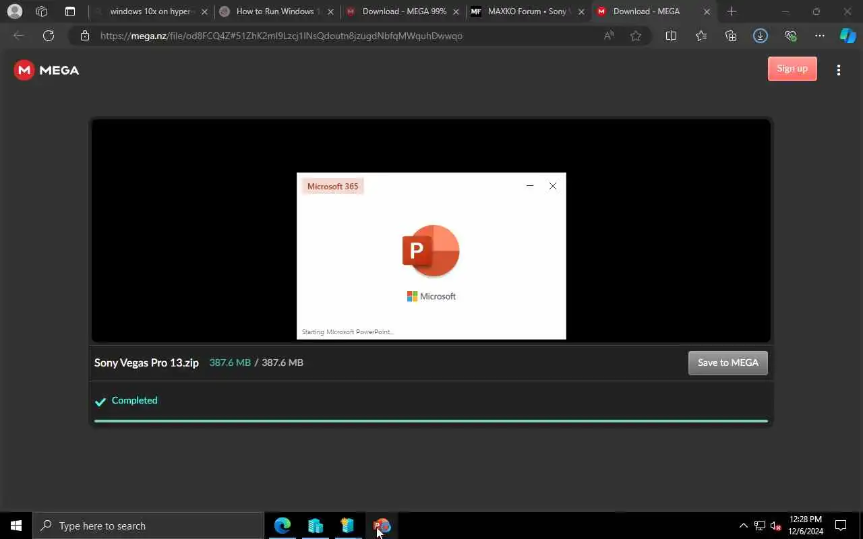Click the Sony Vegas Pro 13.zip filename

[x=146, y=362]
